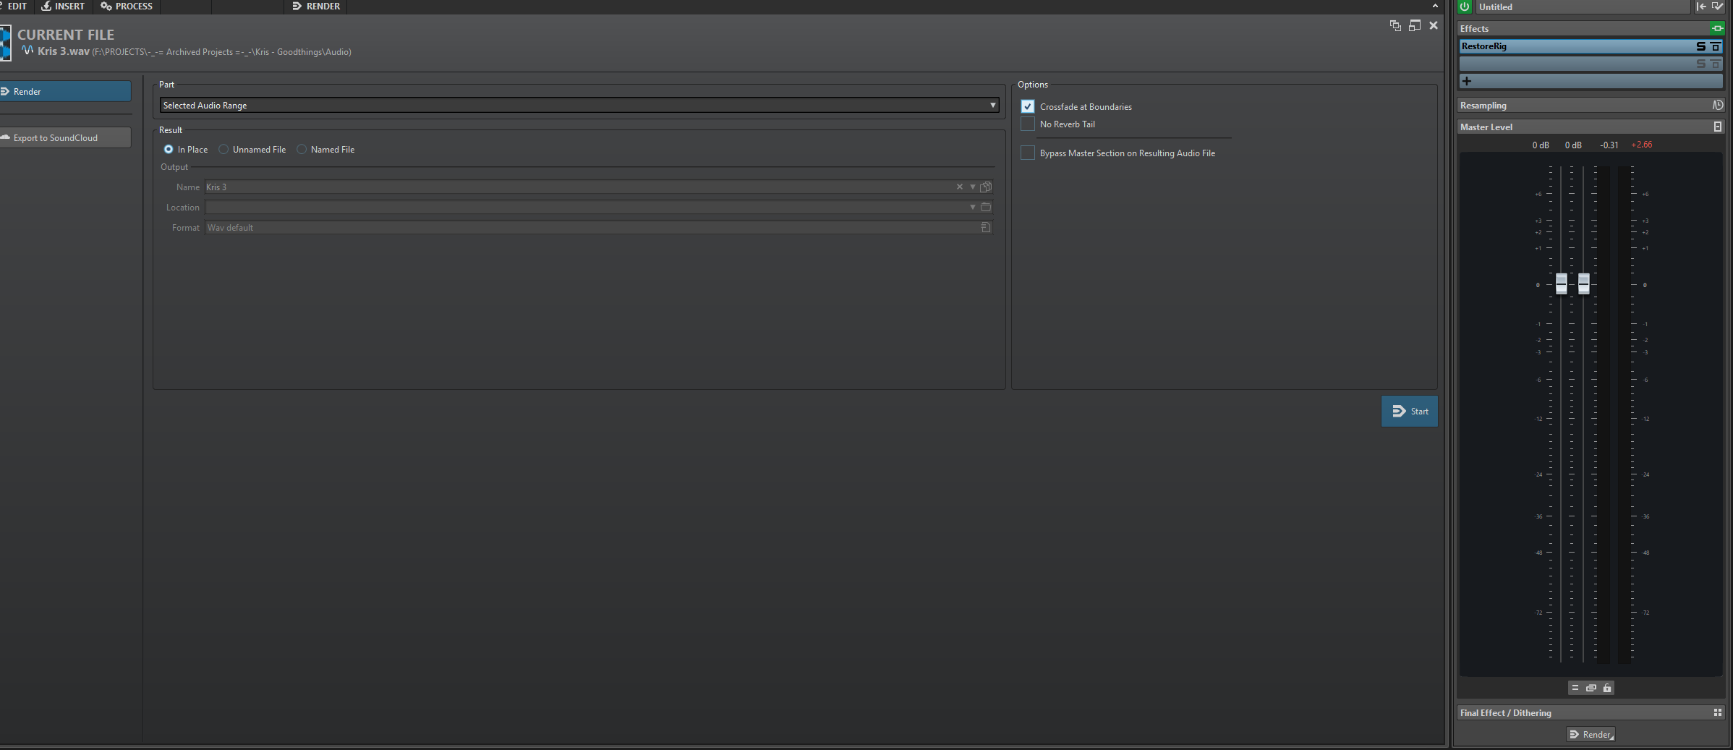Add a new effect slot with plus
Viewport: 1733px width, 750px height.
(x=1467, y=81)
